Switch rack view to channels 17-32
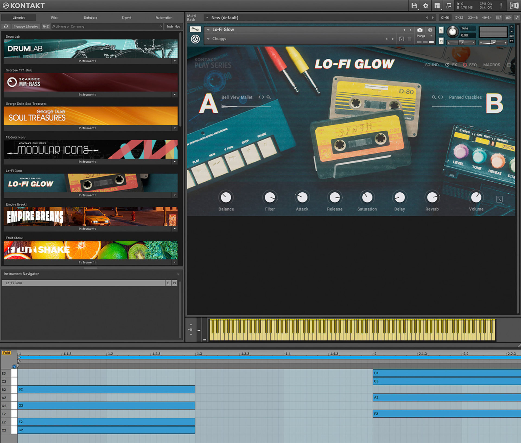Screen dimensions: 521x443 pyautogui.click(x=459, y=17)
